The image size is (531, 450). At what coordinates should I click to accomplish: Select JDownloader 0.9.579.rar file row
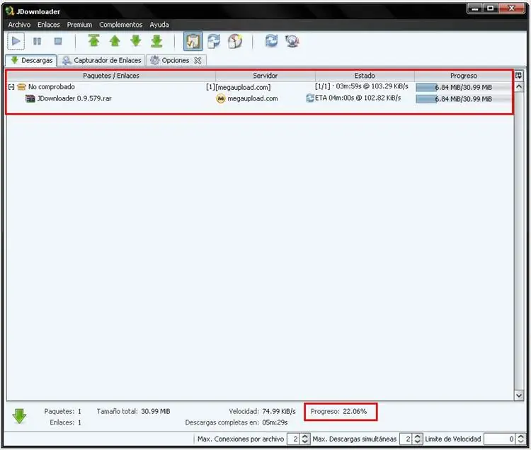259,98
